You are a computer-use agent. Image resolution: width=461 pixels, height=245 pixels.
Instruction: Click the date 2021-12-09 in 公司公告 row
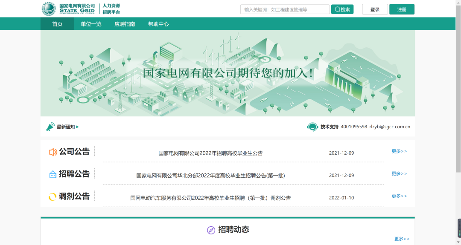point(341,153)
